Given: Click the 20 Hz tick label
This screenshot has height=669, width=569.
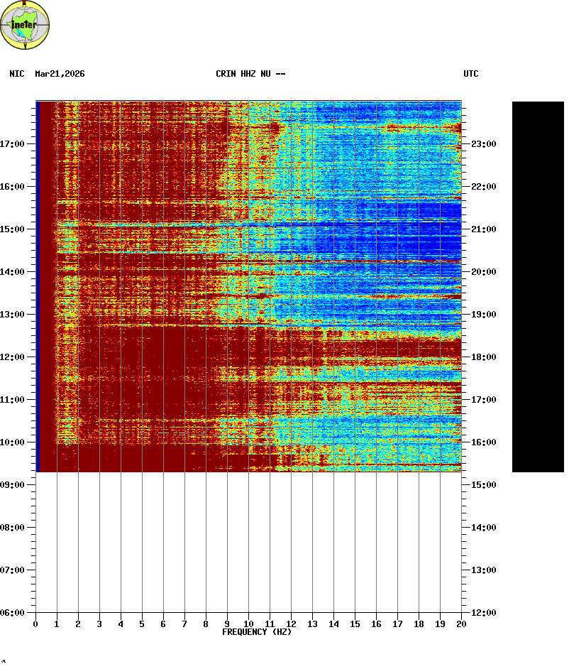Looking at the screenshot, I should tap(461, 624).
